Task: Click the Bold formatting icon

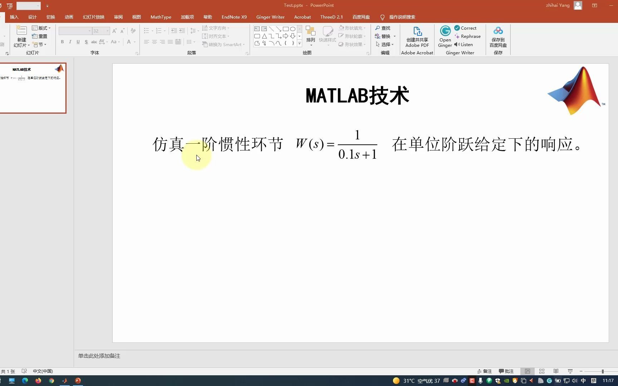Action: [62, 42]
